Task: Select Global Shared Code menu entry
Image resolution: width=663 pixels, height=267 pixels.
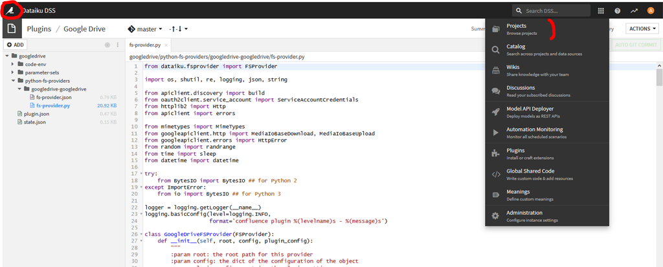Action: point(547,174)
